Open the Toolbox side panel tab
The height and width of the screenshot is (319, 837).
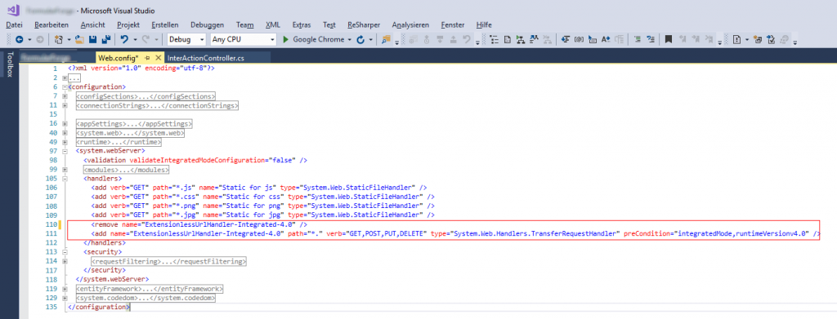click(x=9, y=64)
